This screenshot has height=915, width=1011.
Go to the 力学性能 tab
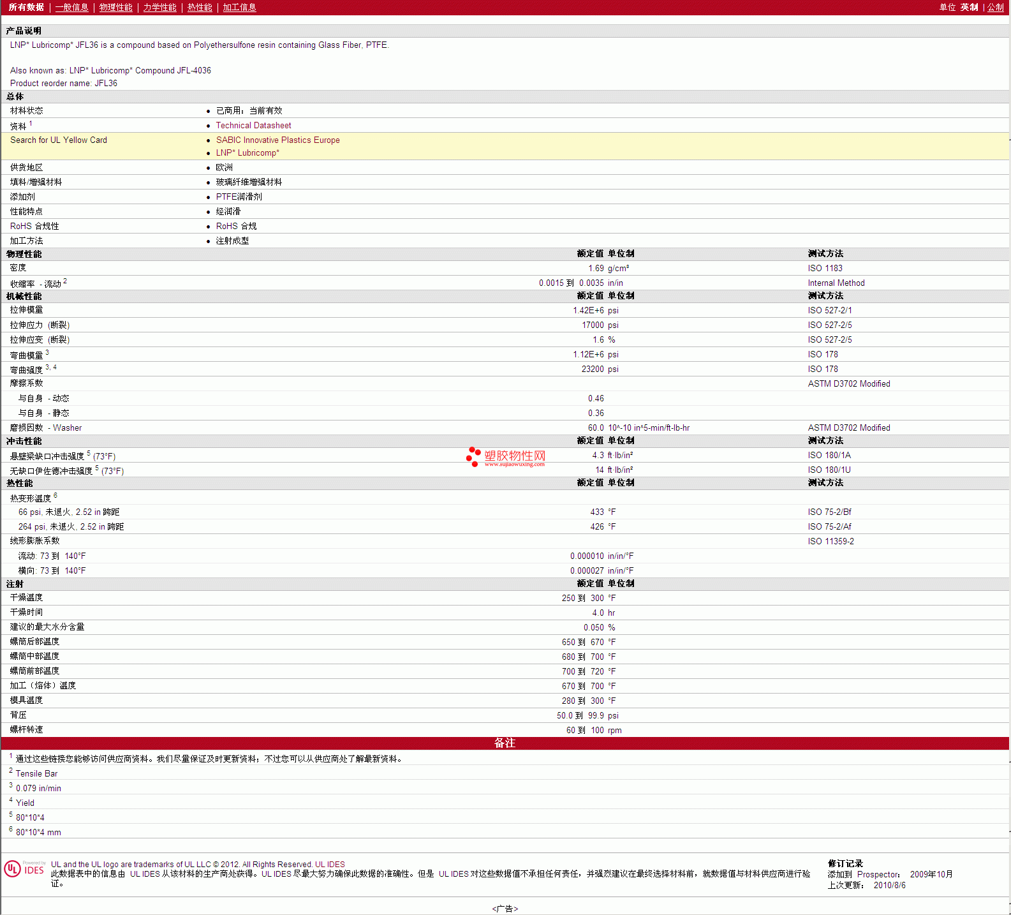tap(159, 8)
